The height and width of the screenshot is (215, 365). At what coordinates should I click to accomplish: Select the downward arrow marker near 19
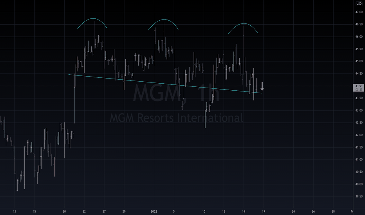262,86
